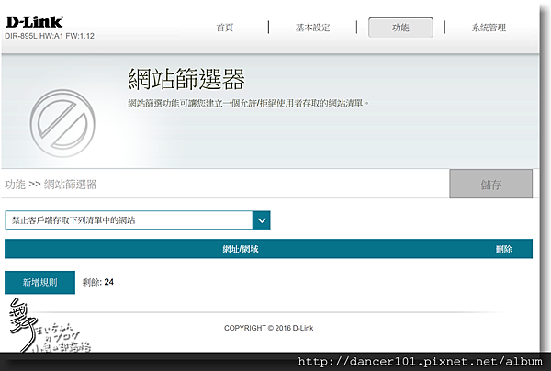This screenshot has width=551, height=371.
Task: Open the 系統管理 management tab
Action: click(489, 28)
